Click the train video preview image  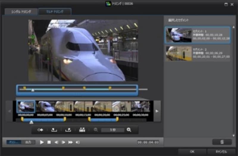pos(83,50)
